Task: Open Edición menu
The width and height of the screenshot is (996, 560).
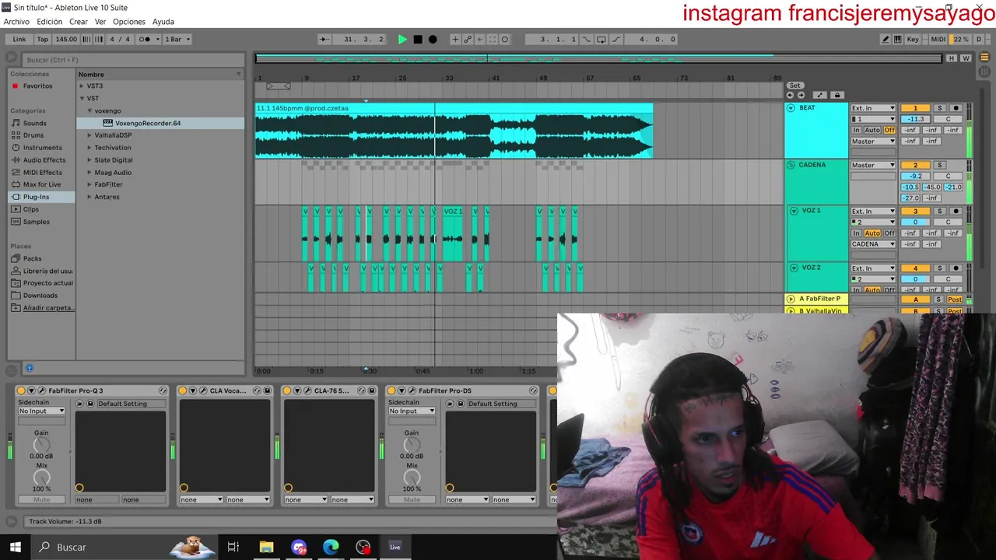Action: click(x=49, y=22)
